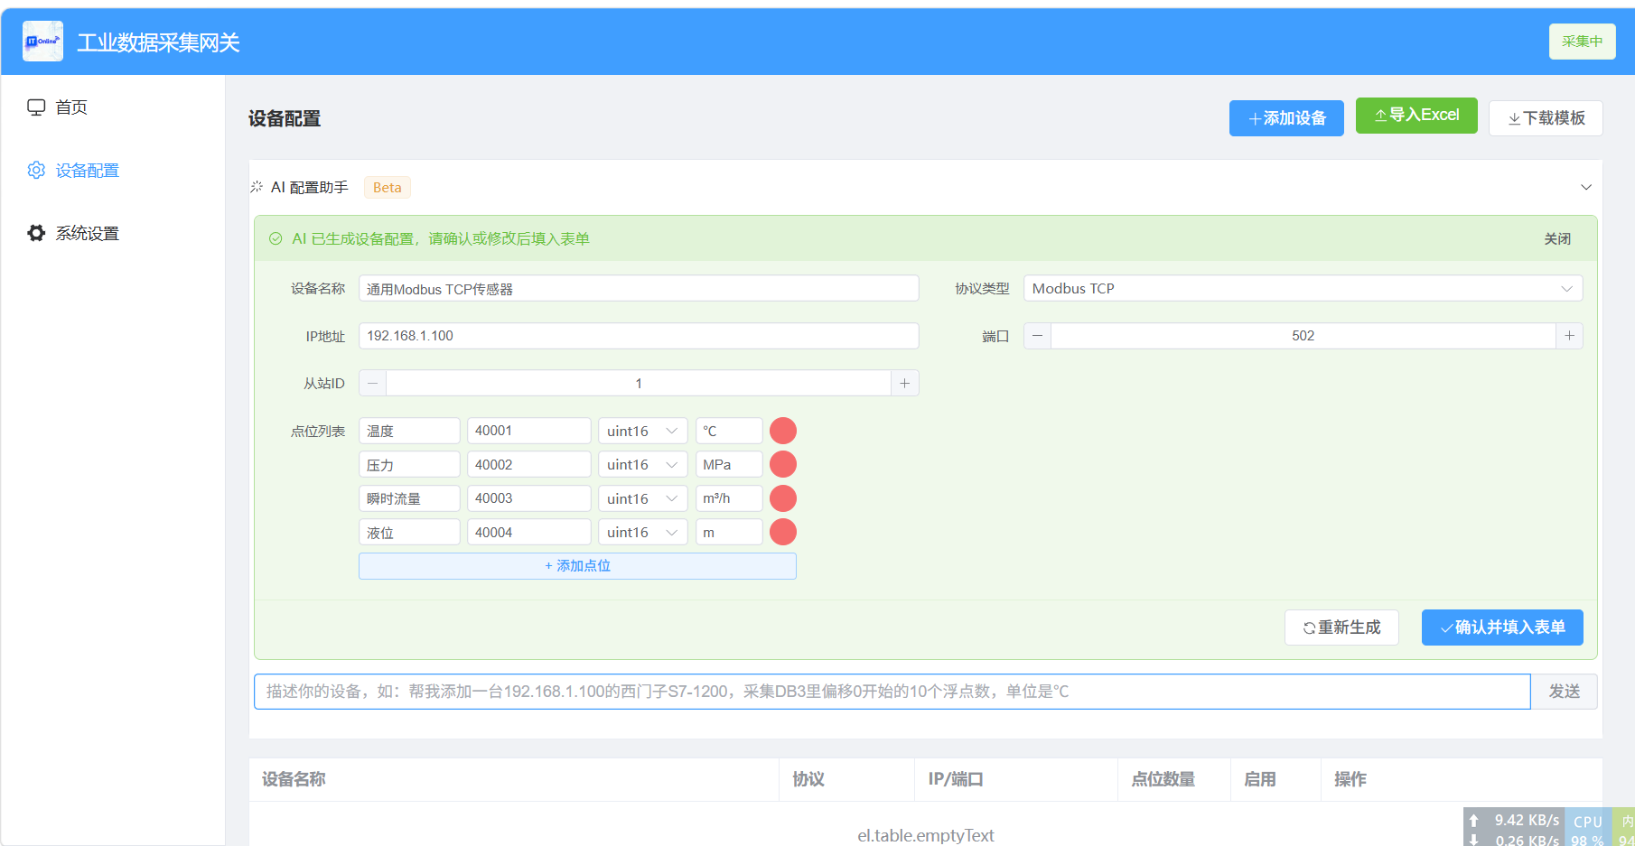Viewport: 1635px width, 846px height.
Task: Decrease the 从站ID with minus
Action: 372,384
